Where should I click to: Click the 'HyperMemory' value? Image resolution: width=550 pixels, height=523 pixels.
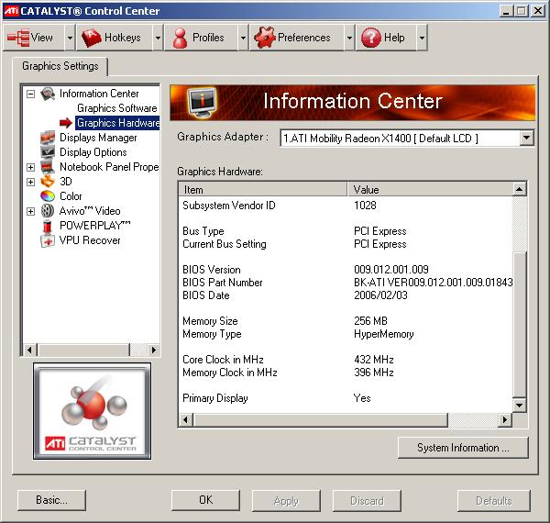click(384, 334)
